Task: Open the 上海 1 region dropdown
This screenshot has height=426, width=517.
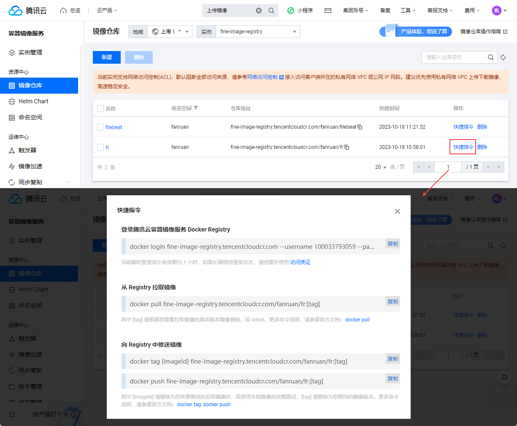Action: [170, 32]
